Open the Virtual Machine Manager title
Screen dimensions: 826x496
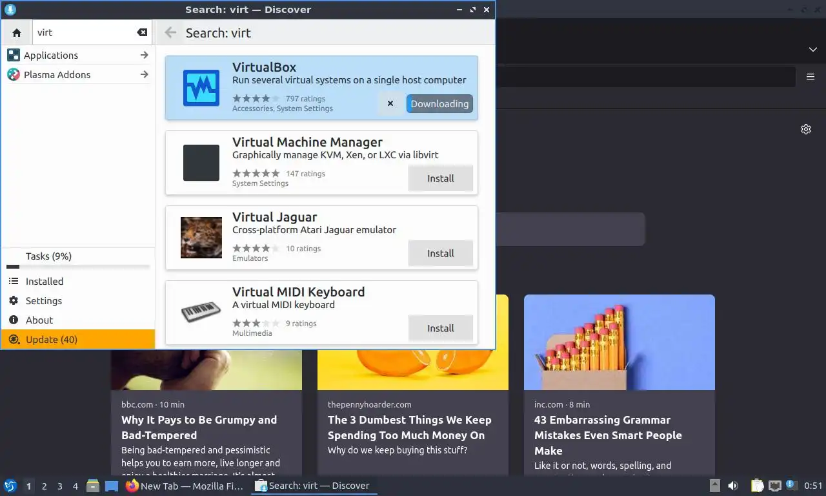tap(307, 142)
